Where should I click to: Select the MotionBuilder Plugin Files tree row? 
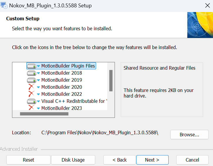click(x=61, y=66)
